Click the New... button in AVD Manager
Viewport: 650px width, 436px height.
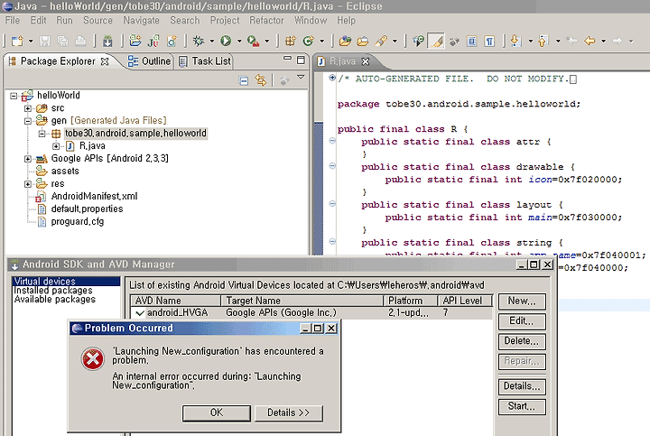522,301
